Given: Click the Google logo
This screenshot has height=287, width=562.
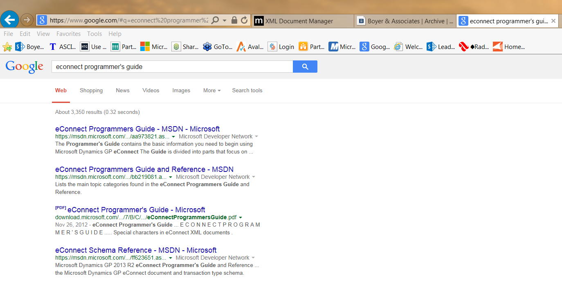Looking at the screenshot, I should tap(25, 67).
